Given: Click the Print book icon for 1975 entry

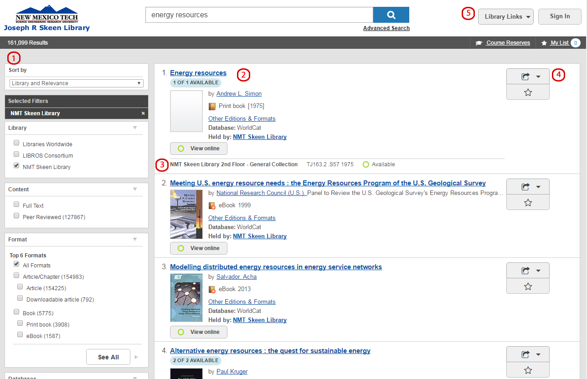Looking at the screenshot, I should click(212, 106).
